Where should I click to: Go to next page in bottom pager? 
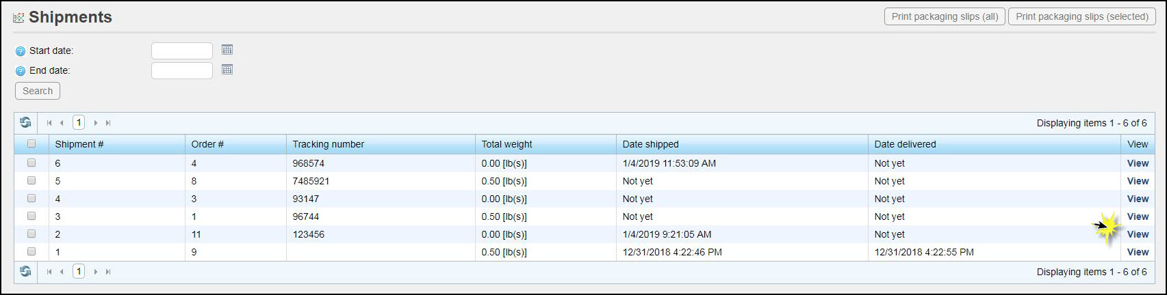(x=96, y=272)
